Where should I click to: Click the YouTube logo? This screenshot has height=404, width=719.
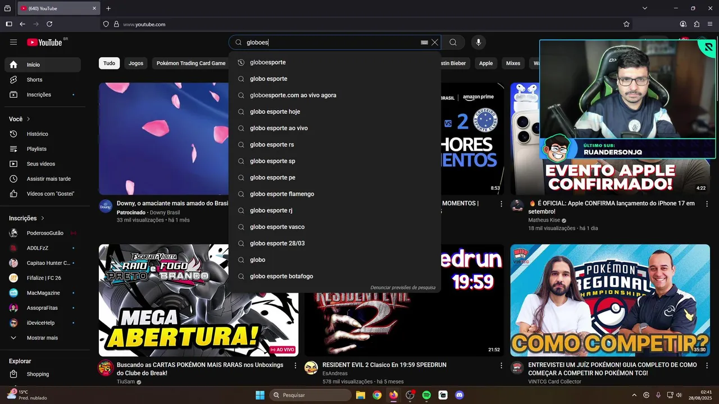pyautogui.click(x=44, y=42)
